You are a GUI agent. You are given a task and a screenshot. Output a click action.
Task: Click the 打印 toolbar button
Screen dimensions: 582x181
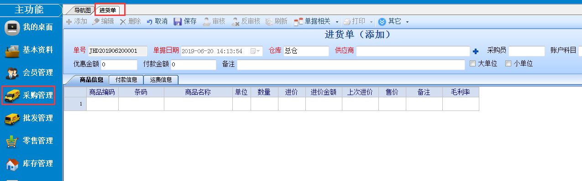354,21
